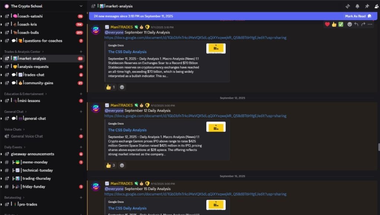Add a reaction to the September 12 message

point(122,165)
